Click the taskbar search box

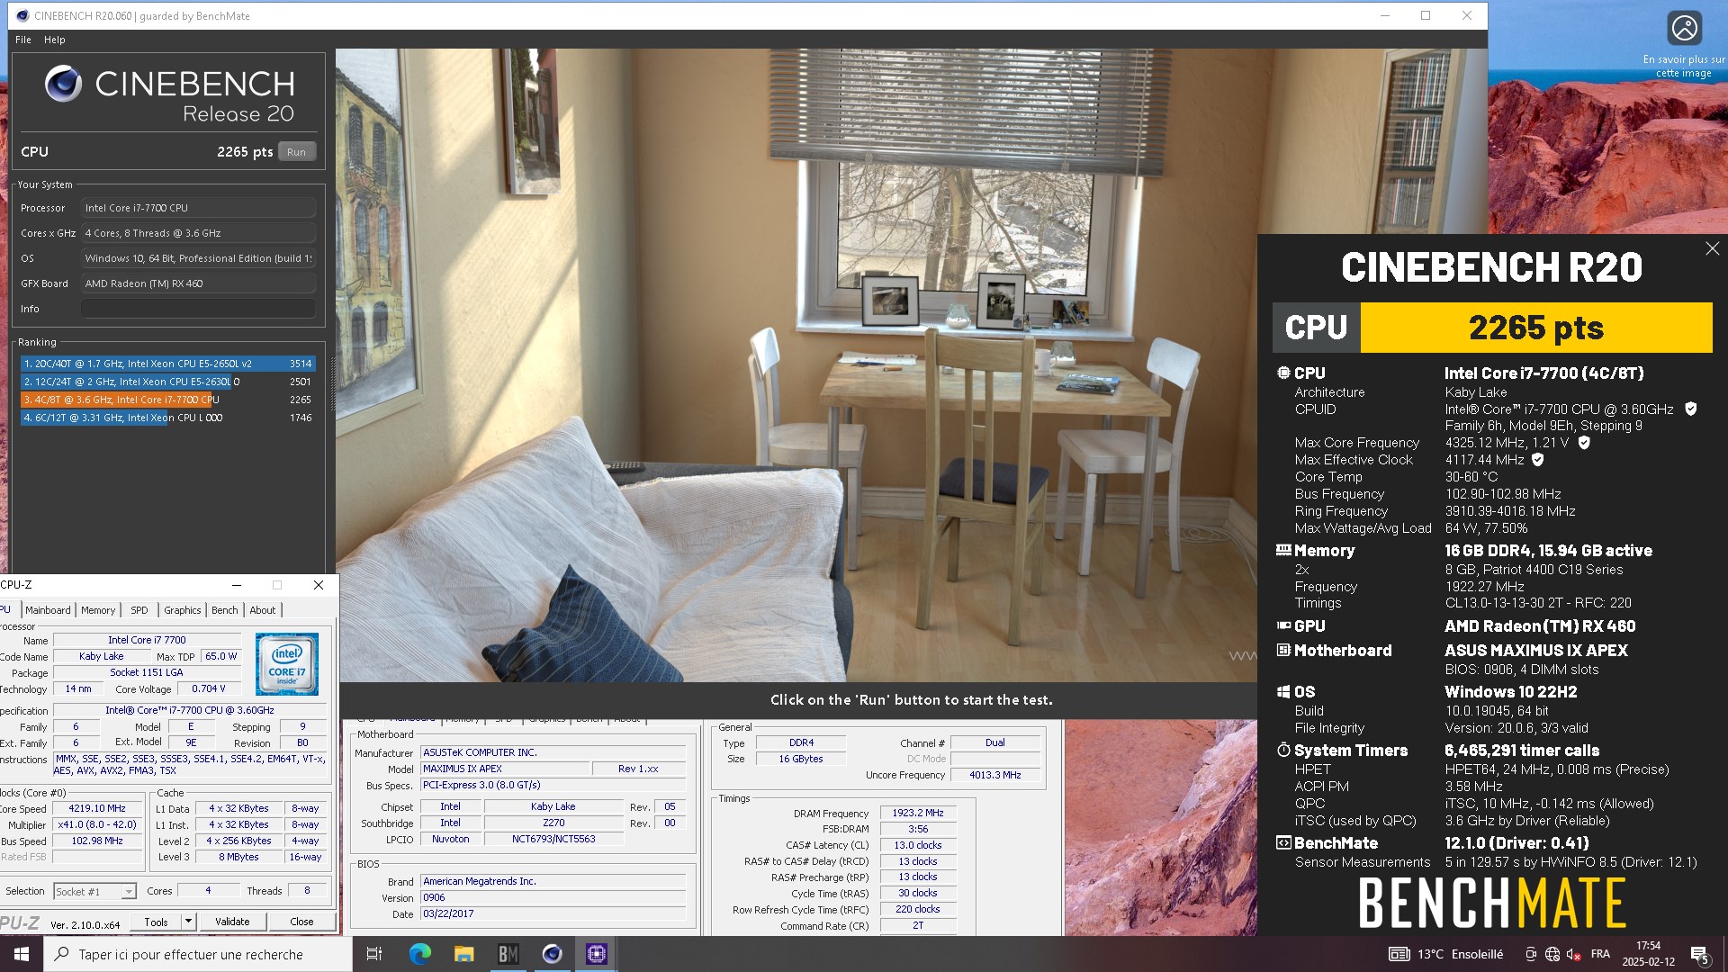pyautogui.click(x=198, y=954)
